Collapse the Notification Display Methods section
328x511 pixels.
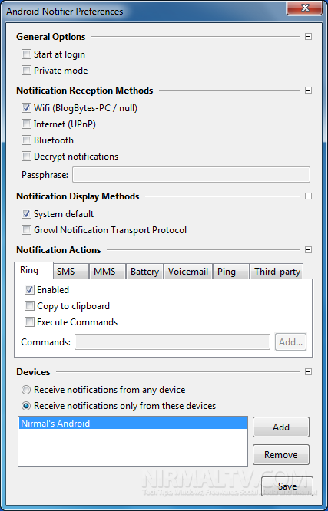(308, 196)
